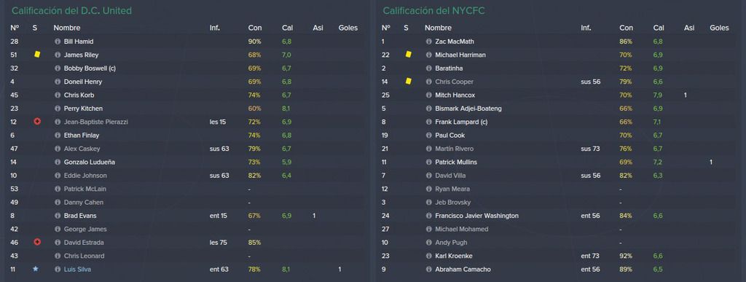Sort D.C. United table by Cal column
The image size is (746, 282).
tap(287, 28)
